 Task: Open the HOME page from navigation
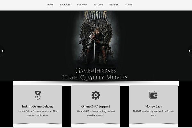(50, 5)
